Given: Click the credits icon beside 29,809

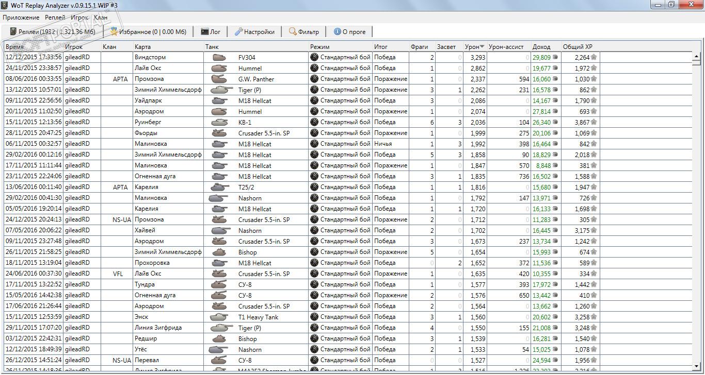Looking at the screenshot, I should pyautogui.click(x=555, y=58).
